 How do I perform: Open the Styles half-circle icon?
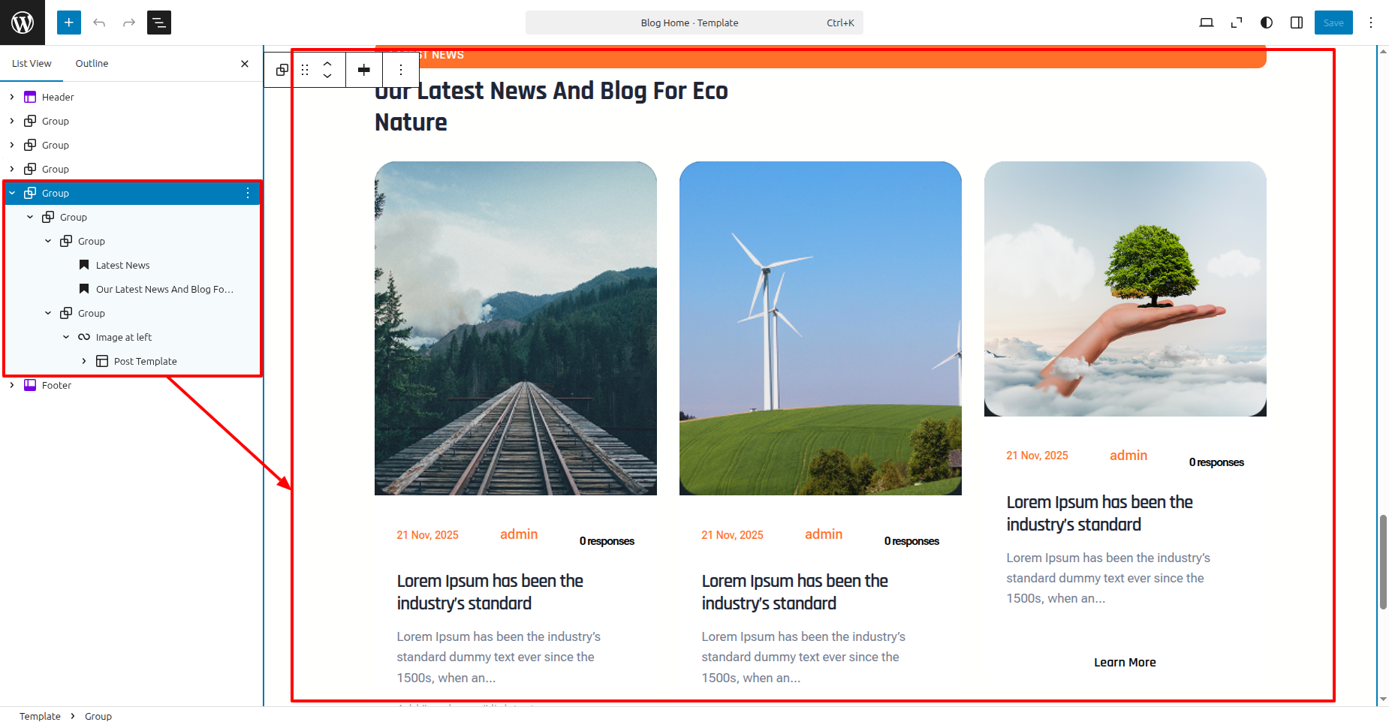pos(1267,23)
